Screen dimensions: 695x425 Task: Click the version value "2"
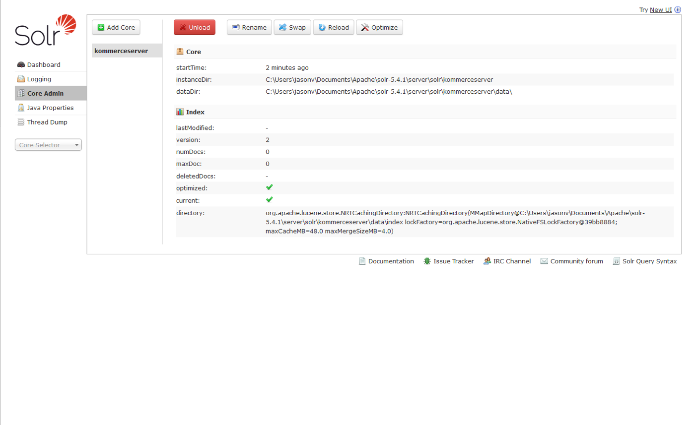pos(268,140)
